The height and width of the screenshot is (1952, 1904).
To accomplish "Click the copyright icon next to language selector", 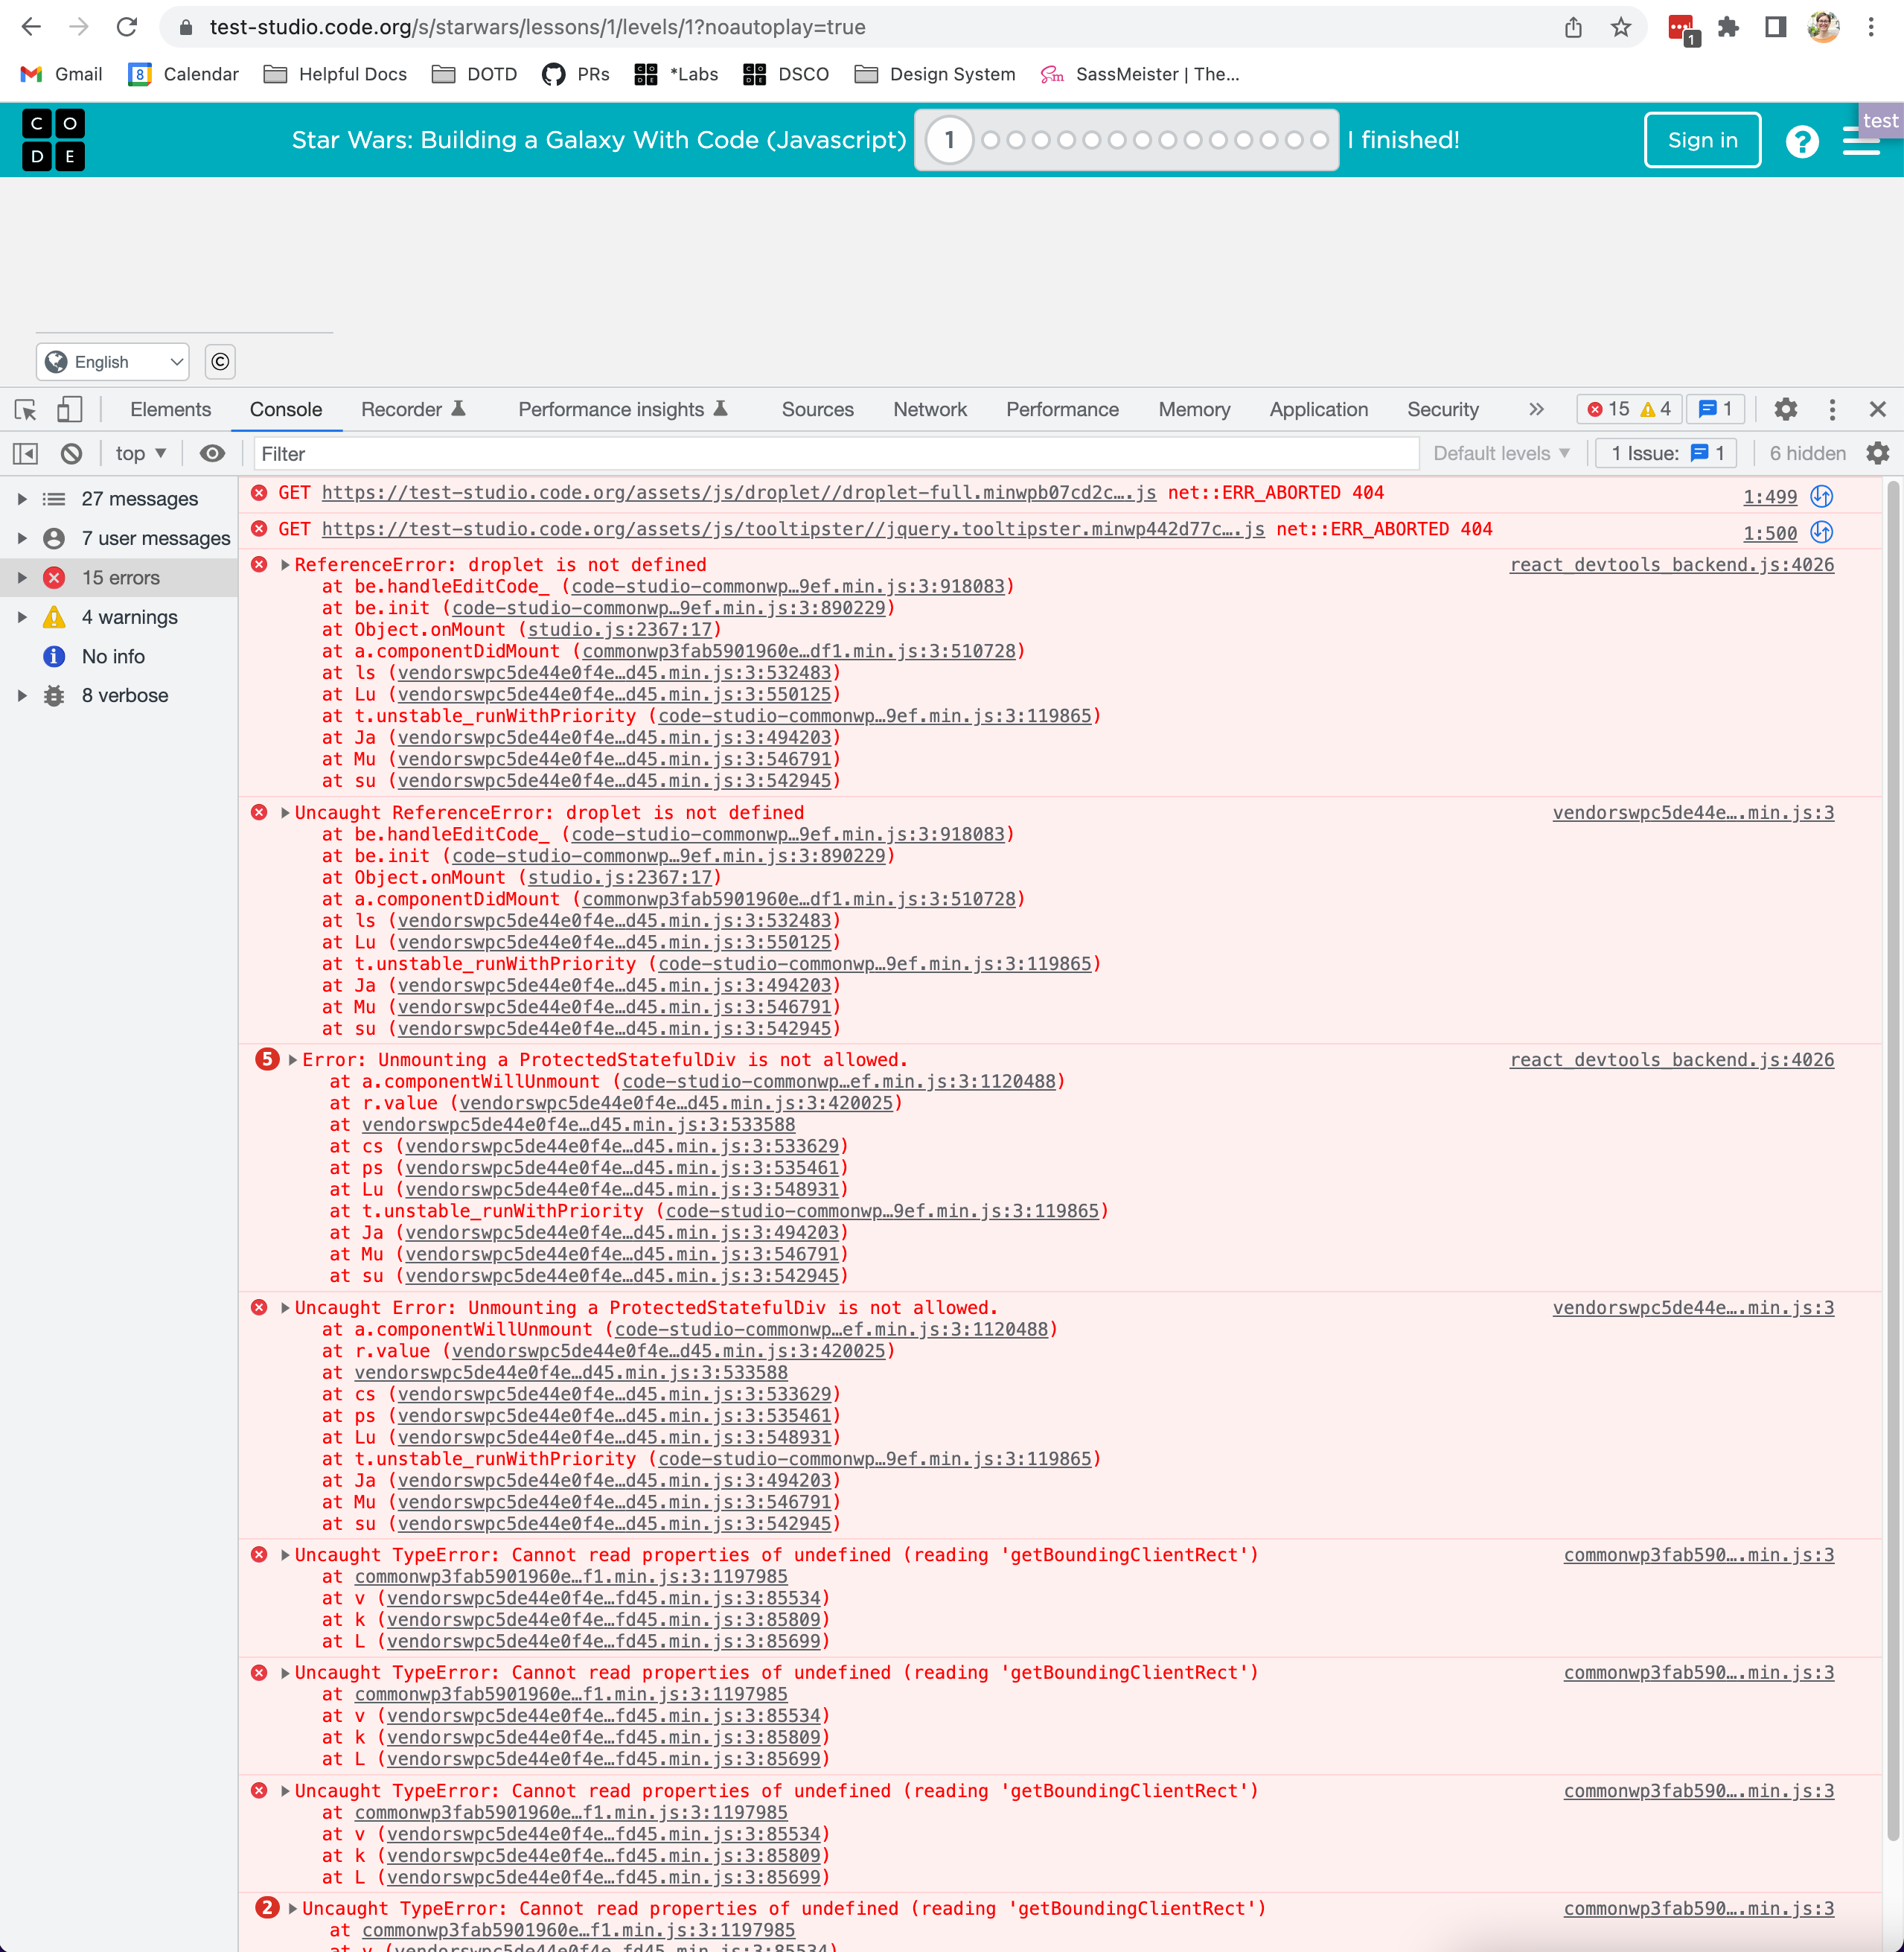I will [220, 362].
